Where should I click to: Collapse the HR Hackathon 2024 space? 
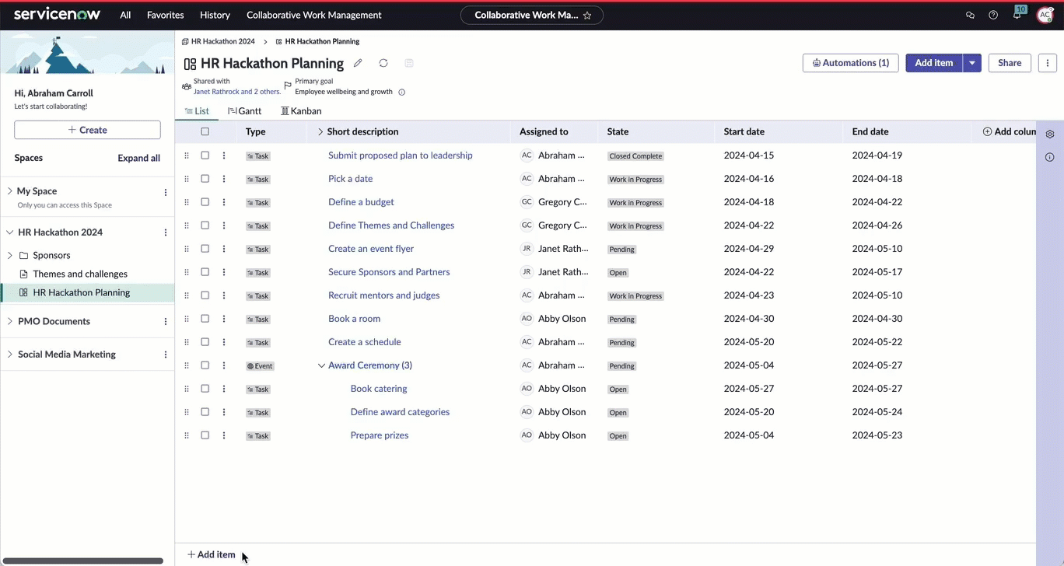click(10, 232)
